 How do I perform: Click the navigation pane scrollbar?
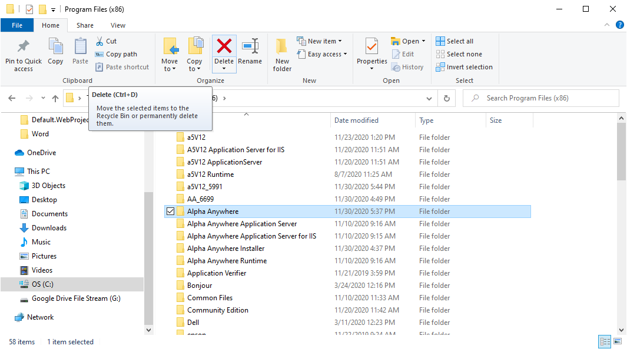(x=148, y=257)
